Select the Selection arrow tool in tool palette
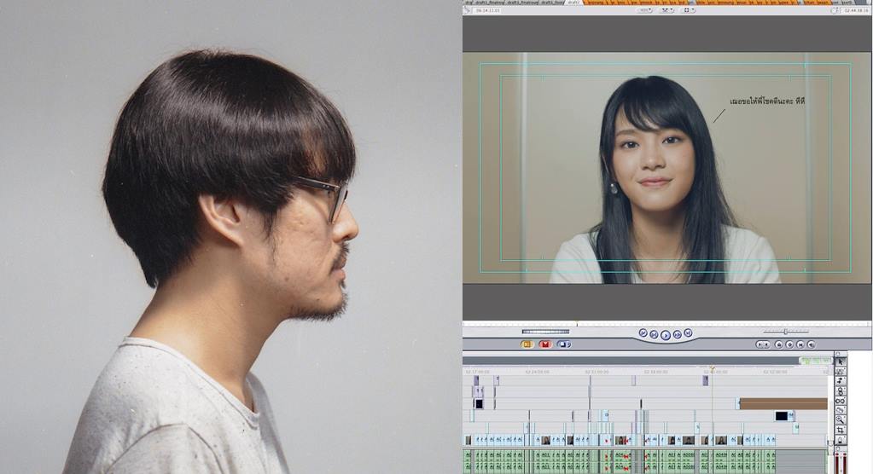 841,361
